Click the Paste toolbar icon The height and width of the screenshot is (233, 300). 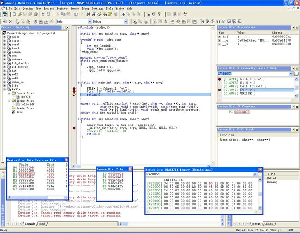[68, 14]
